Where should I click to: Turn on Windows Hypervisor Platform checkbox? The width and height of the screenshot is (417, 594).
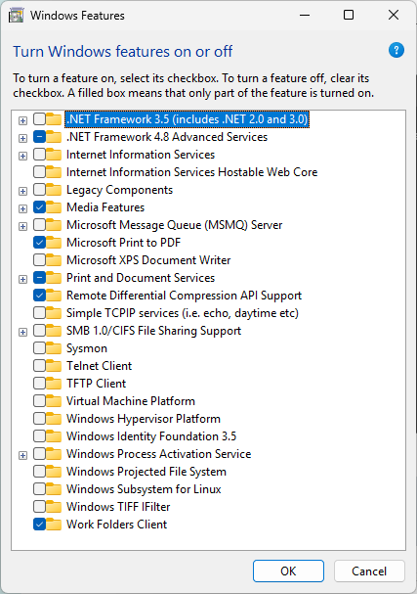39,419
